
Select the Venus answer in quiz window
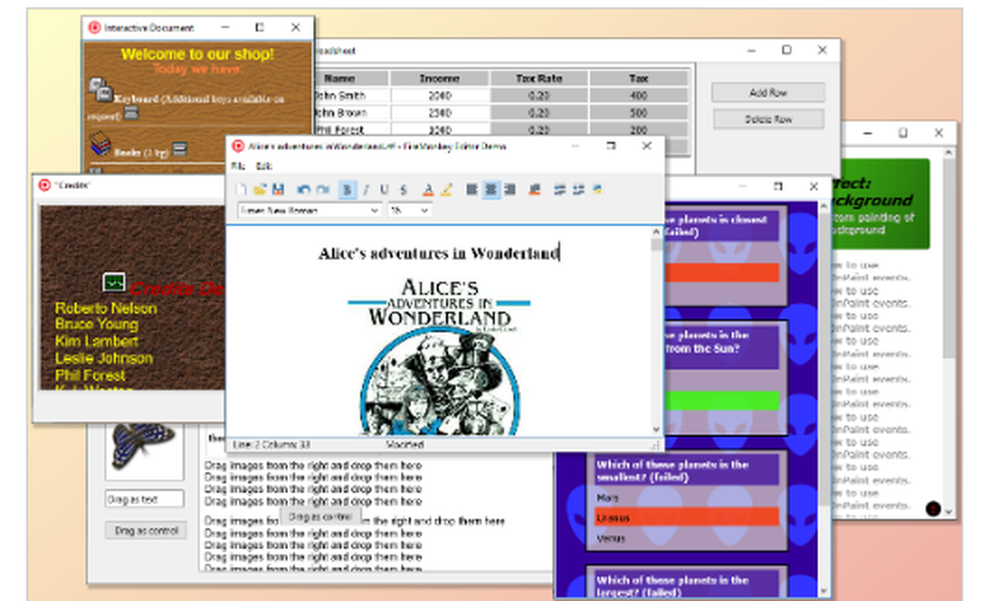pos(686,538)
